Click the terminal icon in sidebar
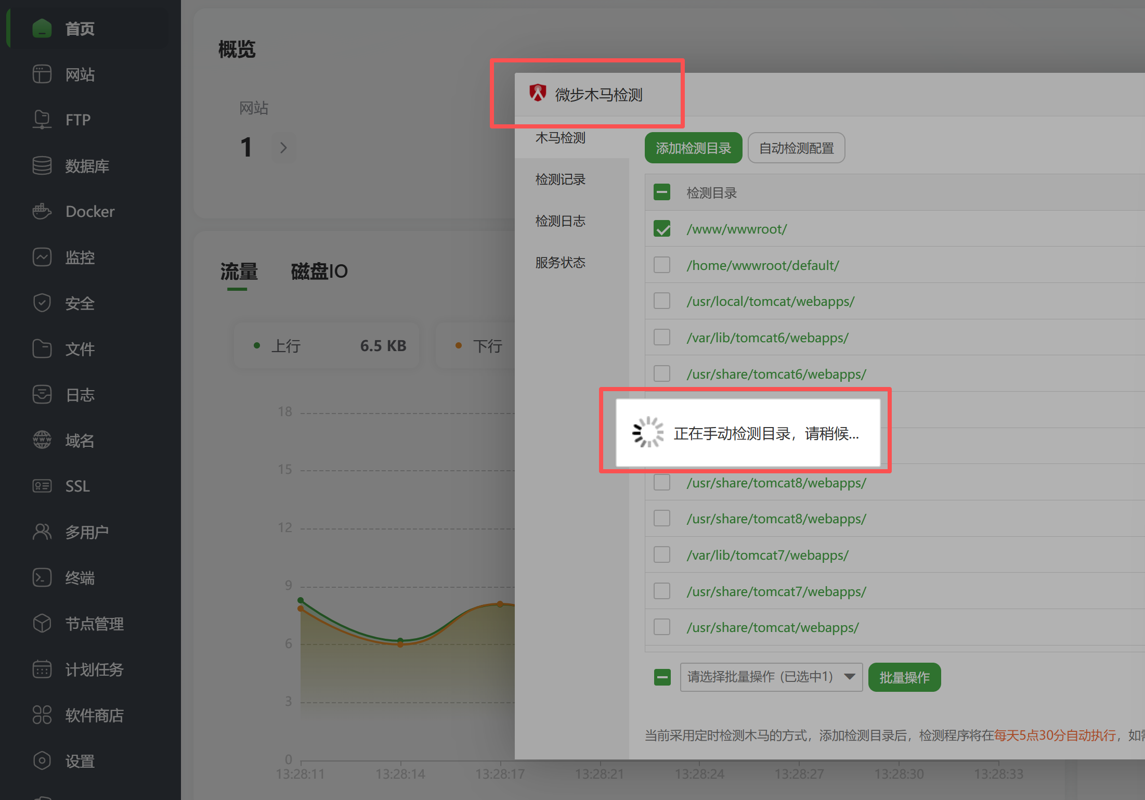 42,578
